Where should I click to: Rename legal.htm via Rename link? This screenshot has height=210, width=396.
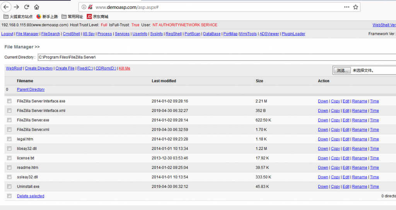(x=360, y=139)
